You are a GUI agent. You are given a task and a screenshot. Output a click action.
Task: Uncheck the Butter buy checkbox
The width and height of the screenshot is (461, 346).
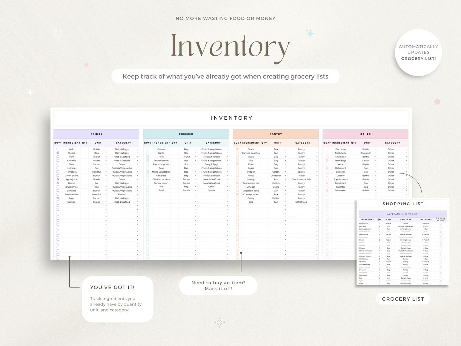pyautogui.click(x=58, y=183)
